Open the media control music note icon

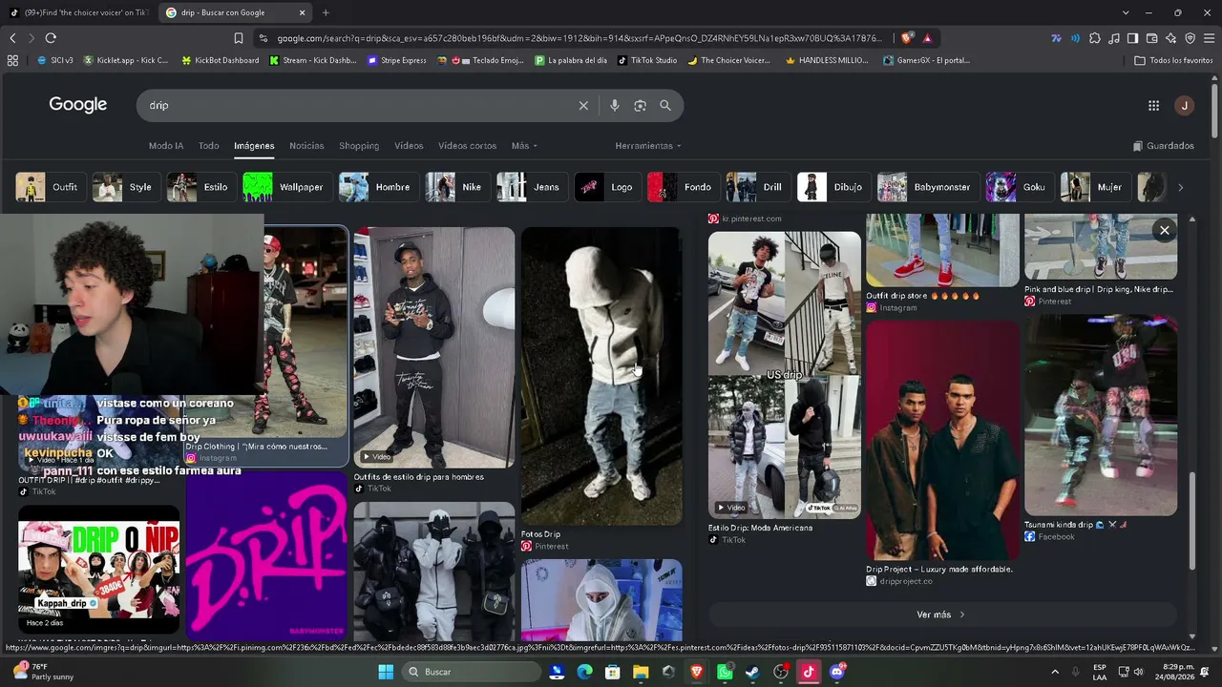tap(1114, 38)
